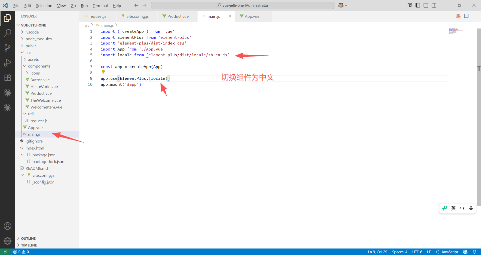Open editor More Actions ellipsis
The height and width of the screenshot is (255, 481).
(474, 16)
